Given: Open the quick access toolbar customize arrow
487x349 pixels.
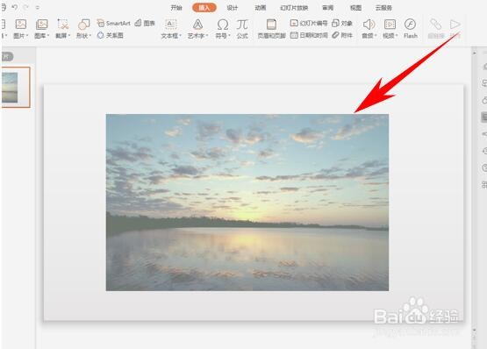Looking at the screenshot, I should point(38,7).
